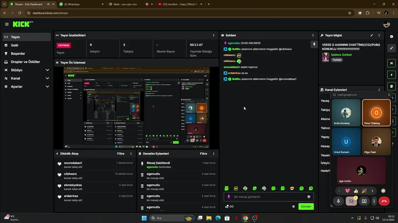Toggle lightning widget in right rail
398x223 pixels.
[391, 75]
